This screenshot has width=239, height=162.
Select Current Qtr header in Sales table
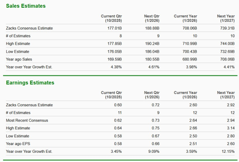[x=111, y=18]
